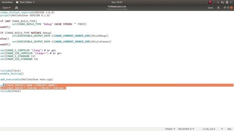Click the battery/lock status icon

pos(227,2)
